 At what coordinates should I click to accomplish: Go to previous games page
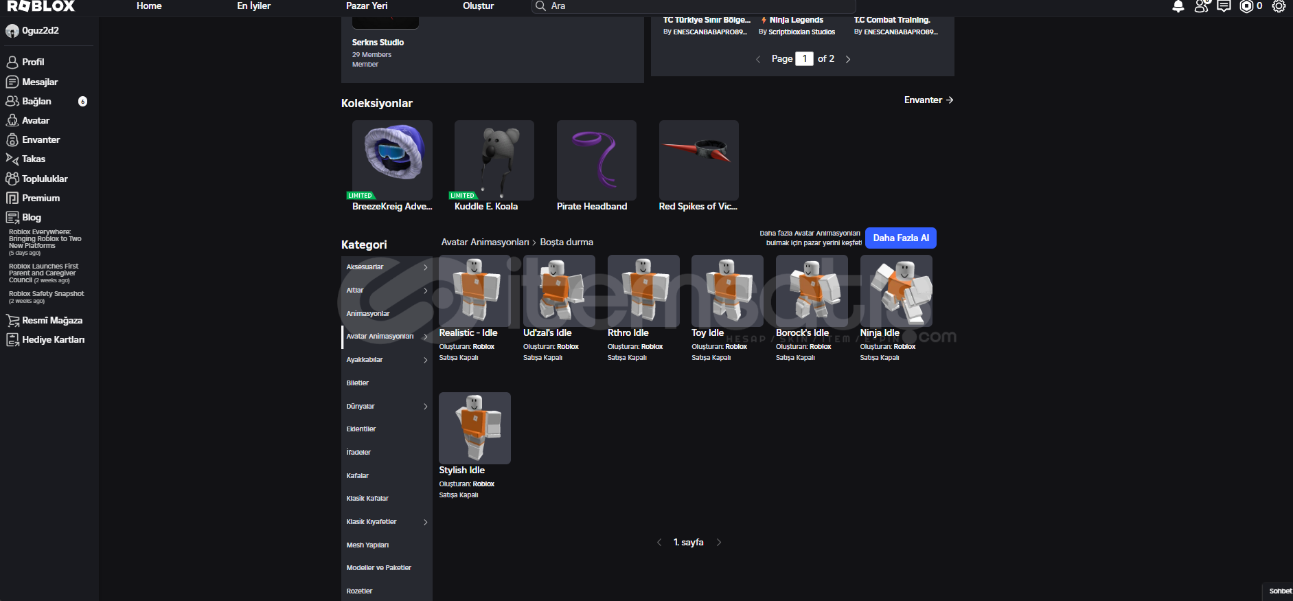coord(758,59)
